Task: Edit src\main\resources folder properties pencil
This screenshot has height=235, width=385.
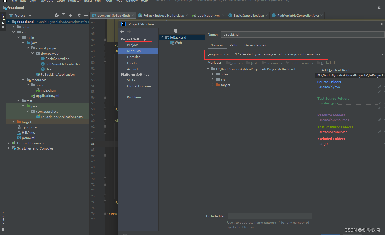Action: point(380,120)
